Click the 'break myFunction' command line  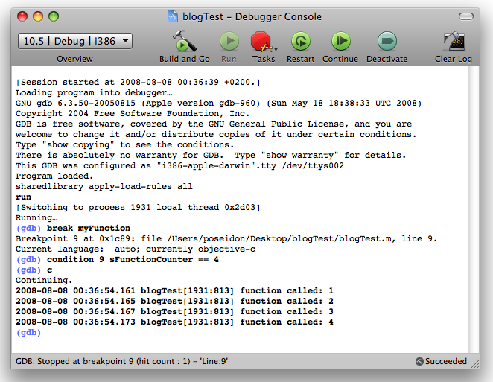tap(88, 228)
